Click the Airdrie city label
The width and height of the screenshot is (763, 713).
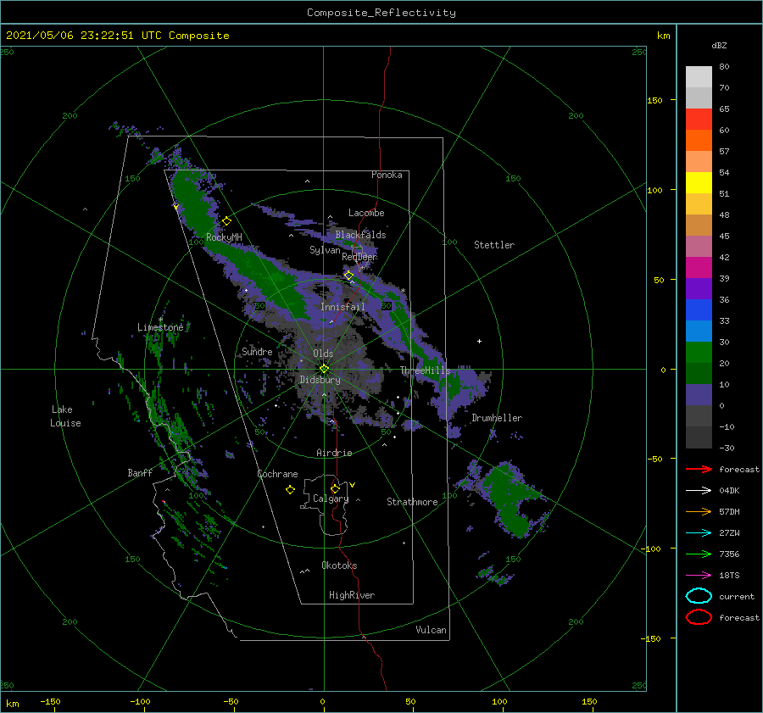[334, 453]
